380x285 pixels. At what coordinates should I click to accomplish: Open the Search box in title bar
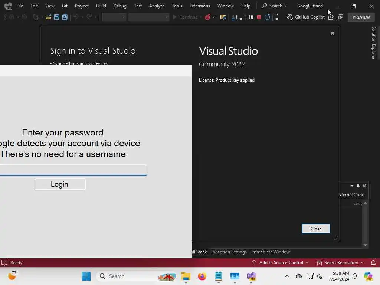274,6
